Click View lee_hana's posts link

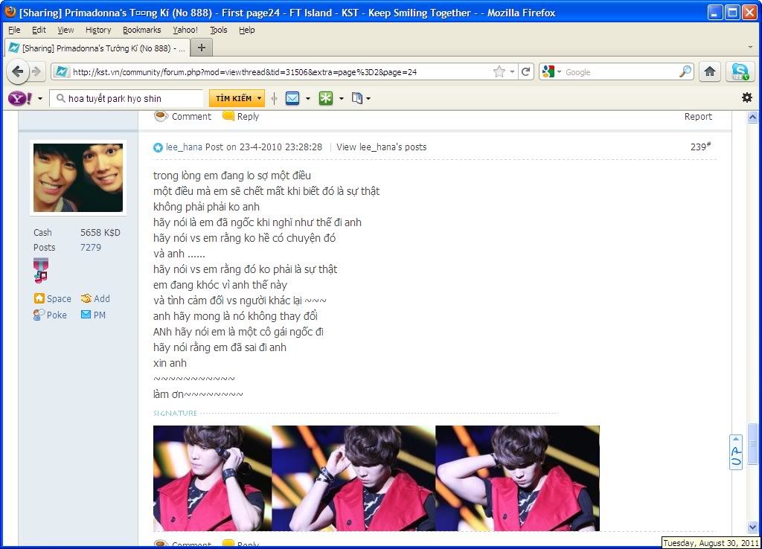[x=381, y=147]
